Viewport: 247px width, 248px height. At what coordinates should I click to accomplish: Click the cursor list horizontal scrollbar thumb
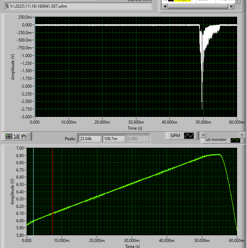click(198, 6)
